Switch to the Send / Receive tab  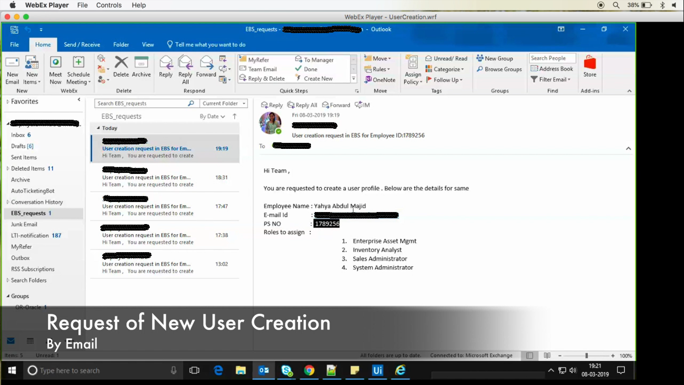coord(82,45)
